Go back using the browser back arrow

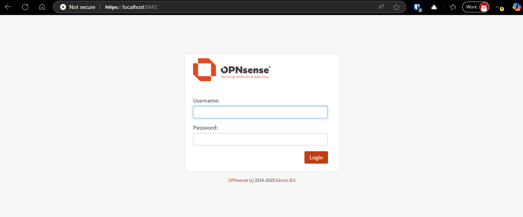[8, 7]
